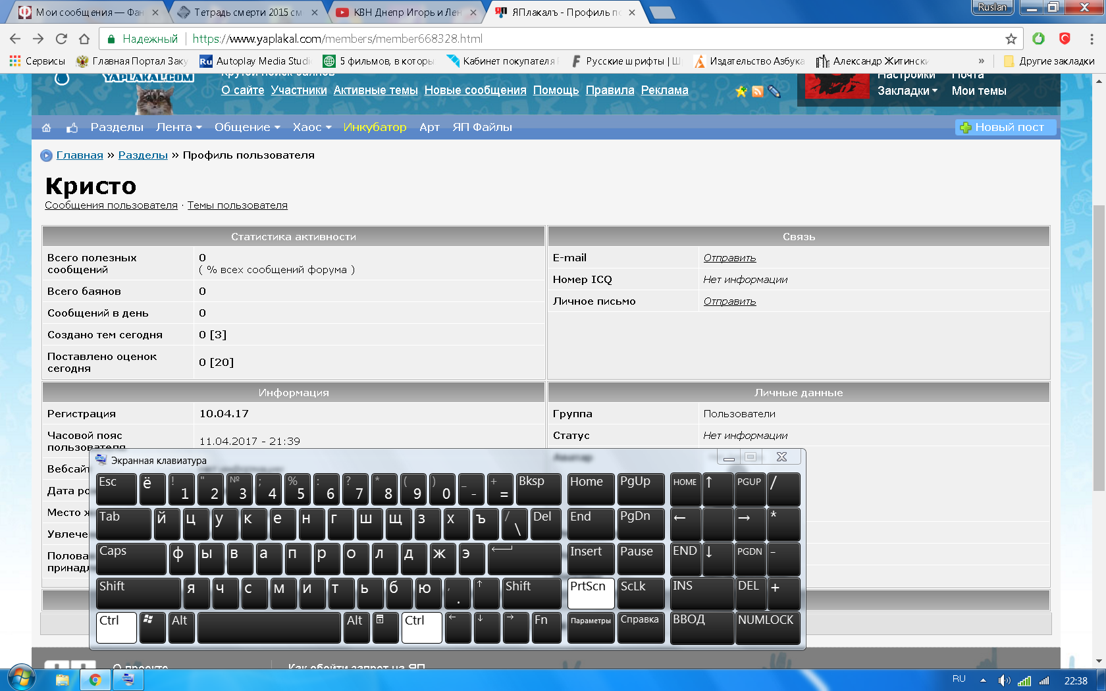Screen dimensions: 1106x691
Task: Click the thumbs-up icon in navigation bar
Action: (72, 128)
